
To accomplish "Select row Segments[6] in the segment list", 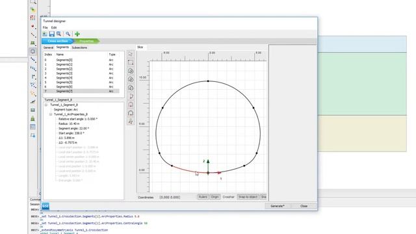I will coord(81,86).
